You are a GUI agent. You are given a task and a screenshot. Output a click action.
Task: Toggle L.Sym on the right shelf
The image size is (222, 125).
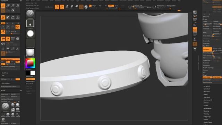(195, 30)
